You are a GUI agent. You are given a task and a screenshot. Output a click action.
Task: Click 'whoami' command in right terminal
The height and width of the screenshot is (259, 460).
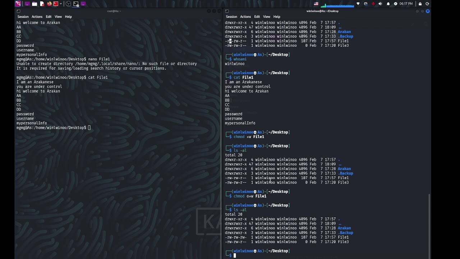tap(240, 59)
